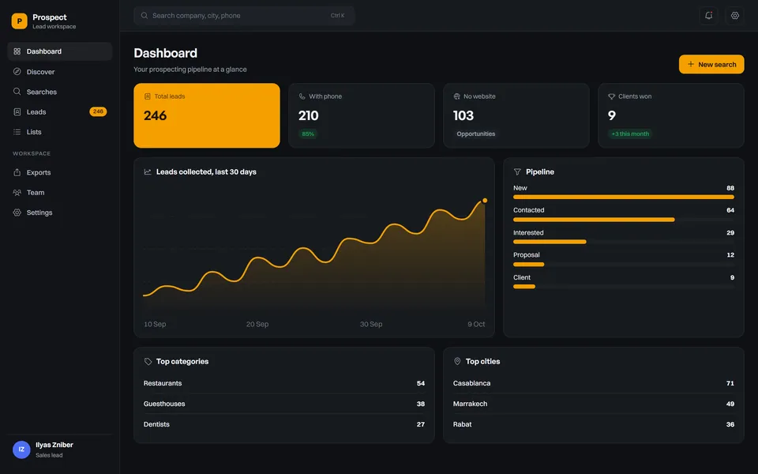Click the 246 badge next to Leads
758x474 pixels.
coord(98,111)
